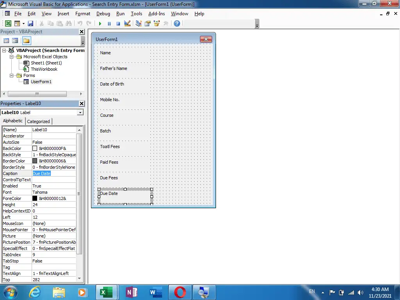Toggle Folders icon in Project panel

click(x=26, y=41)
